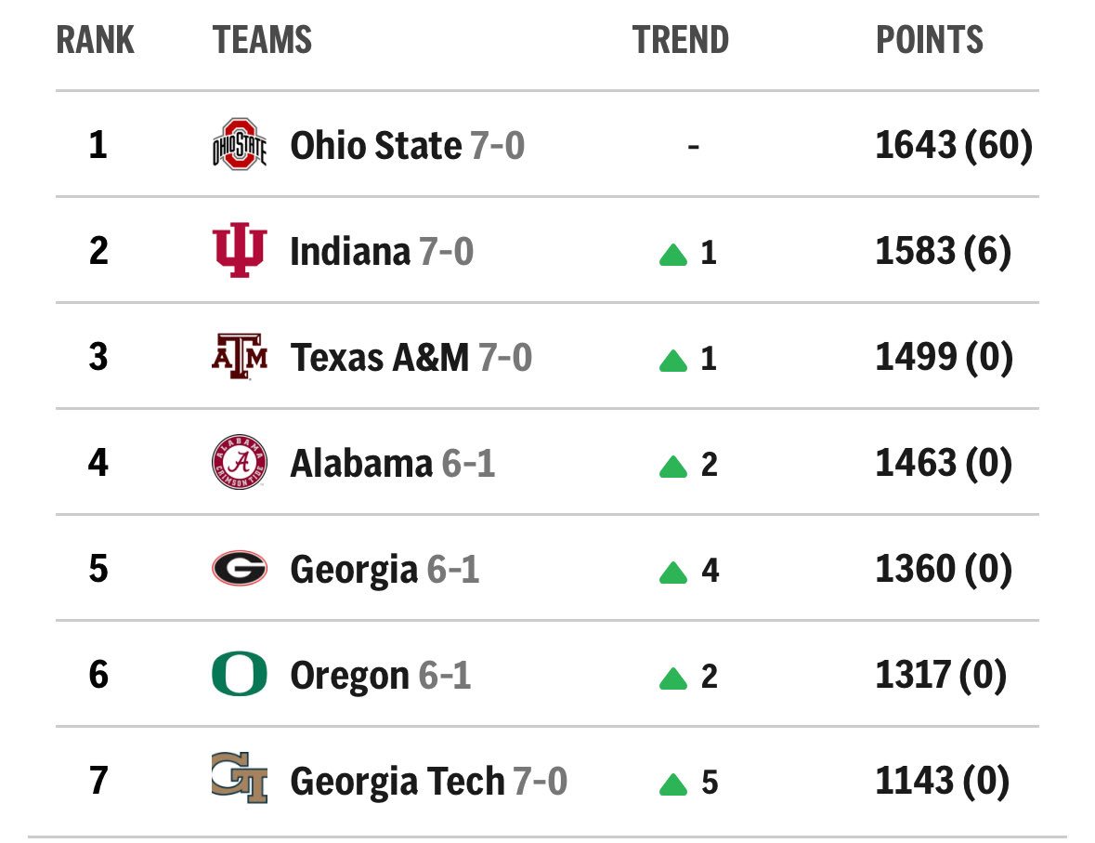Viewport: 1095px width, 843px height.
Task: Open the Texas A&M team link
Action: click(379, 358)
